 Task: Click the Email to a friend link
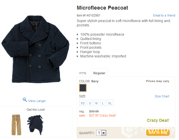[x=164, y=15]
